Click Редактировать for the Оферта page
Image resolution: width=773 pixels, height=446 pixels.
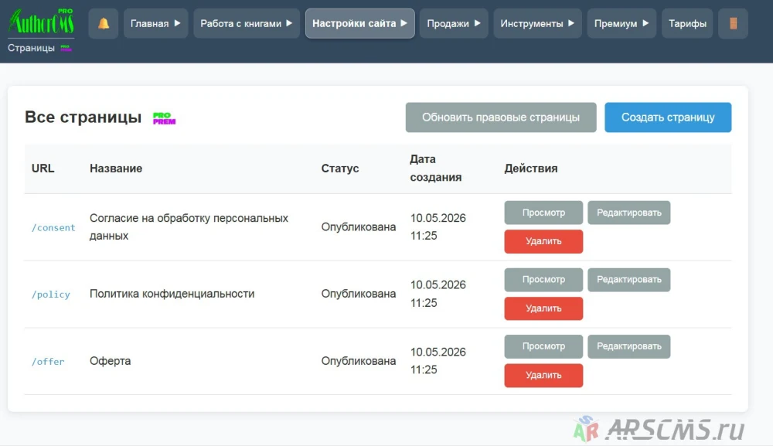point(629,346)
